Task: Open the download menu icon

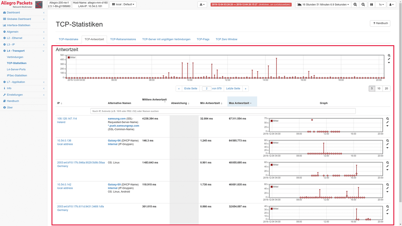Action: (202, 5)
